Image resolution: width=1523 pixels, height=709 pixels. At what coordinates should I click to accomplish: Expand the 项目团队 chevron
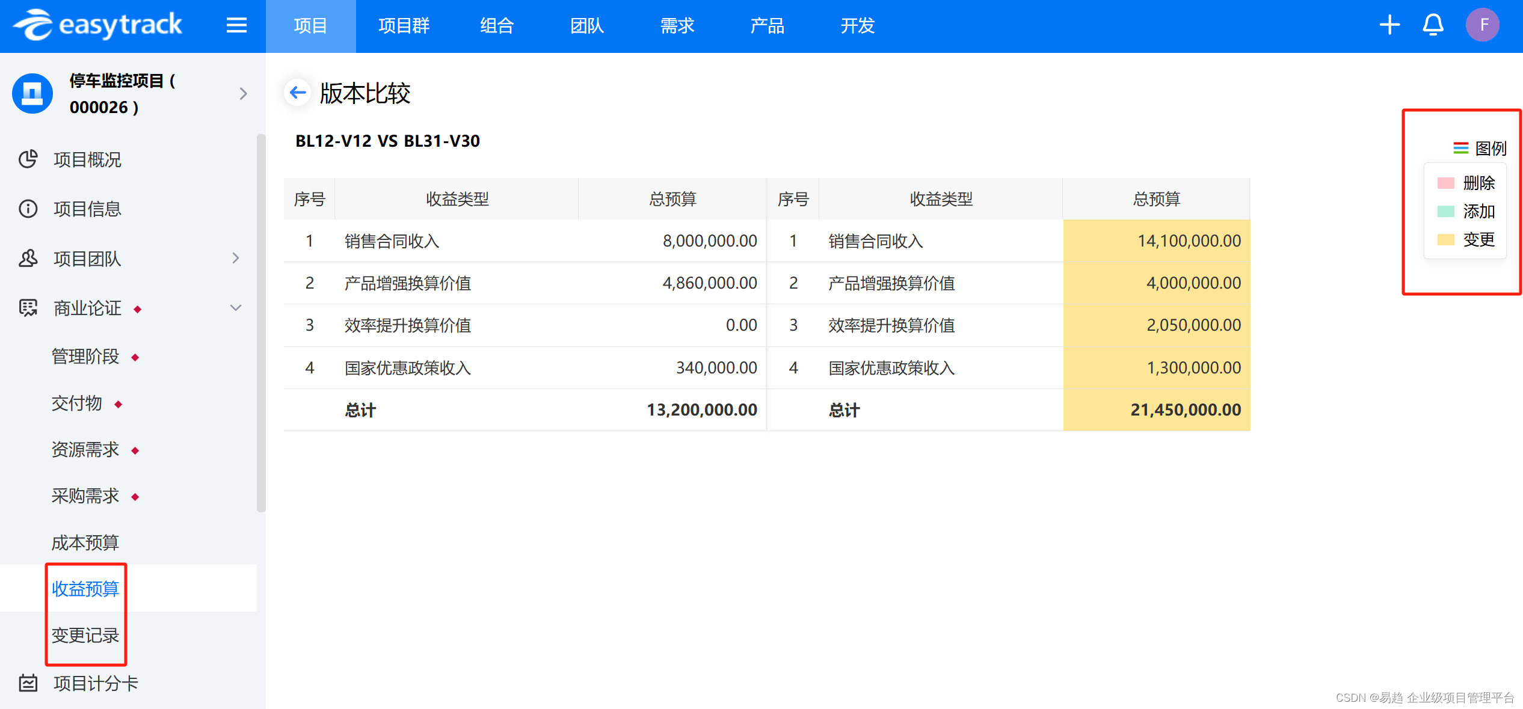click(236, 258)
